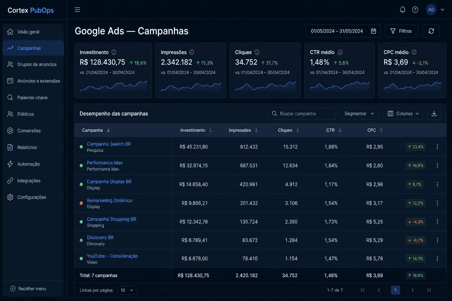Sort by CTR column
The image size is (452, 301).
334,130
